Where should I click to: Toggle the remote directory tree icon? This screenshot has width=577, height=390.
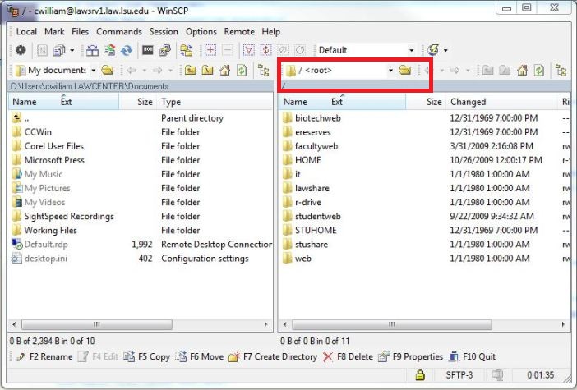point(561,70)
